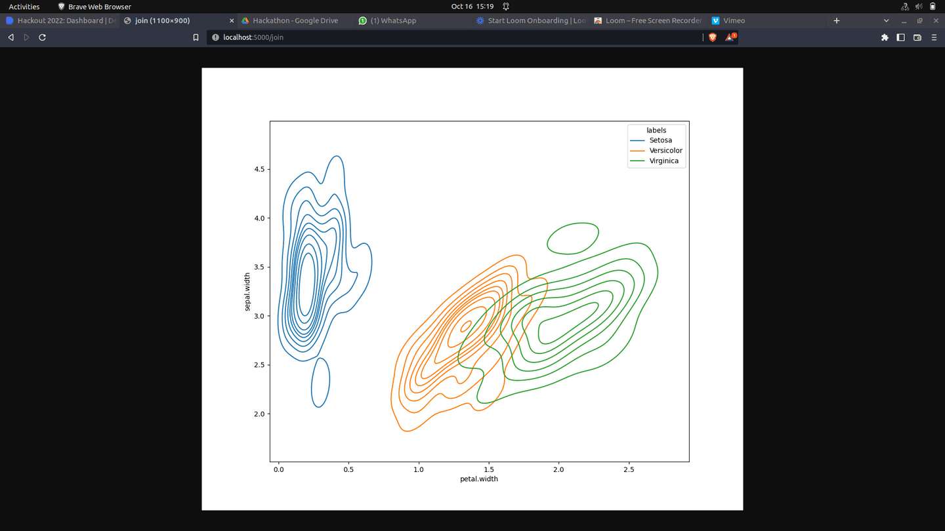Switch to the WhatsApp tab
945x531 pixels.
413,20
